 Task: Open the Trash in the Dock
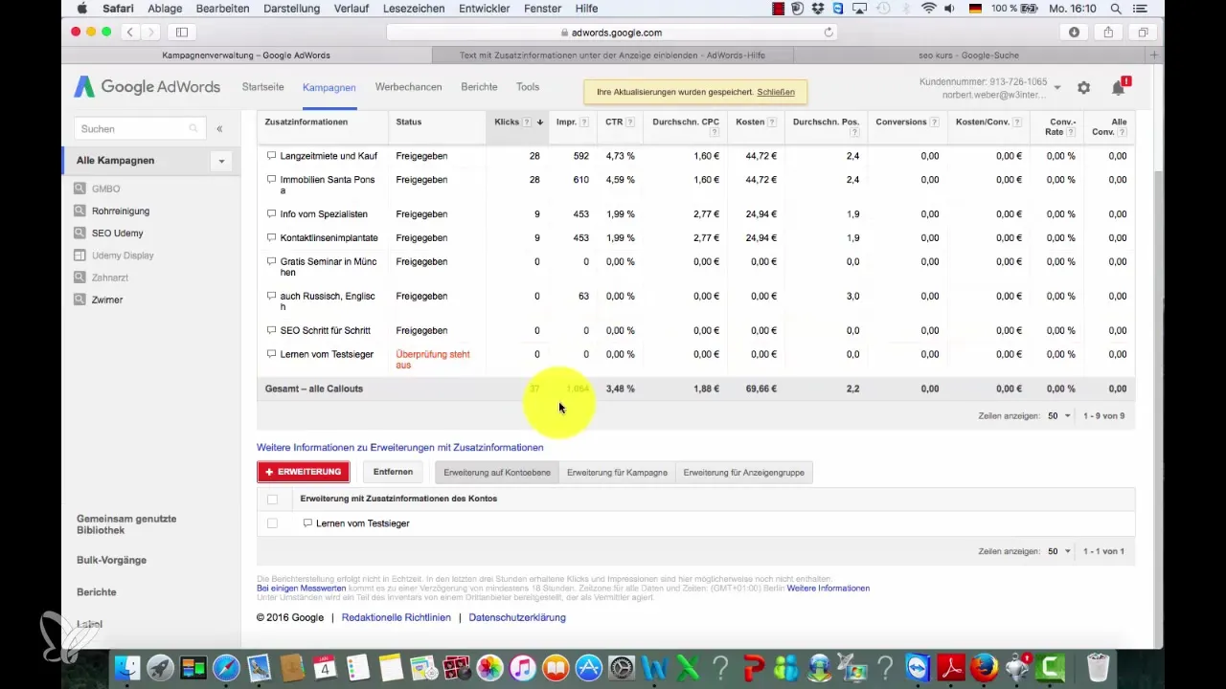1099,667
